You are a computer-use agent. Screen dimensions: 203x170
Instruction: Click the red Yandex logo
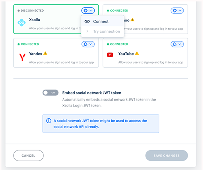coord(22,57)
